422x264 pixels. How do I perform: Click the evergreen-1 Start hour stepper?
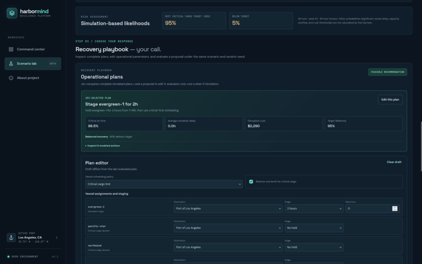(395, 208)
